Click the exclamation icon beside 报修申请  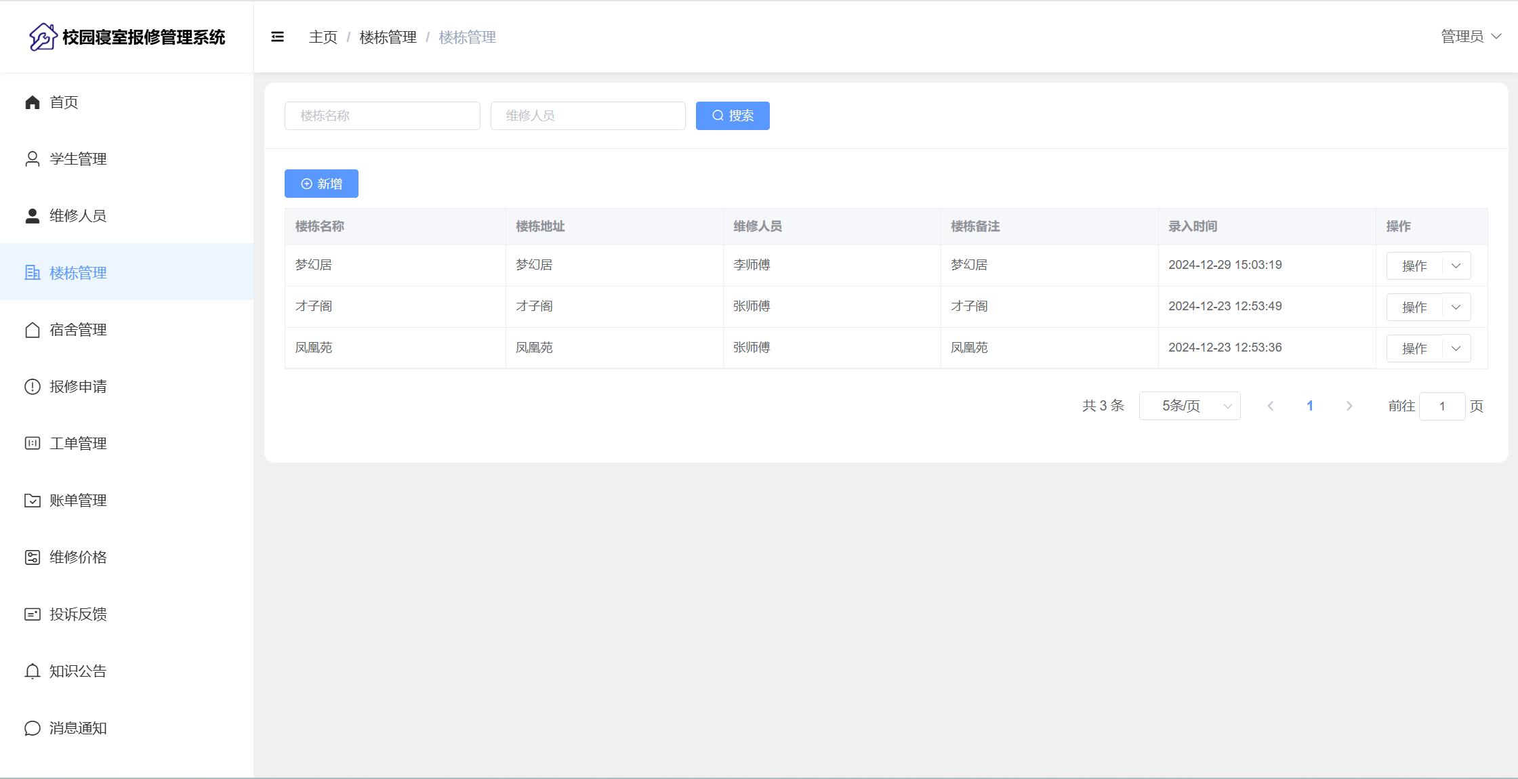click(x=32, y=387)
